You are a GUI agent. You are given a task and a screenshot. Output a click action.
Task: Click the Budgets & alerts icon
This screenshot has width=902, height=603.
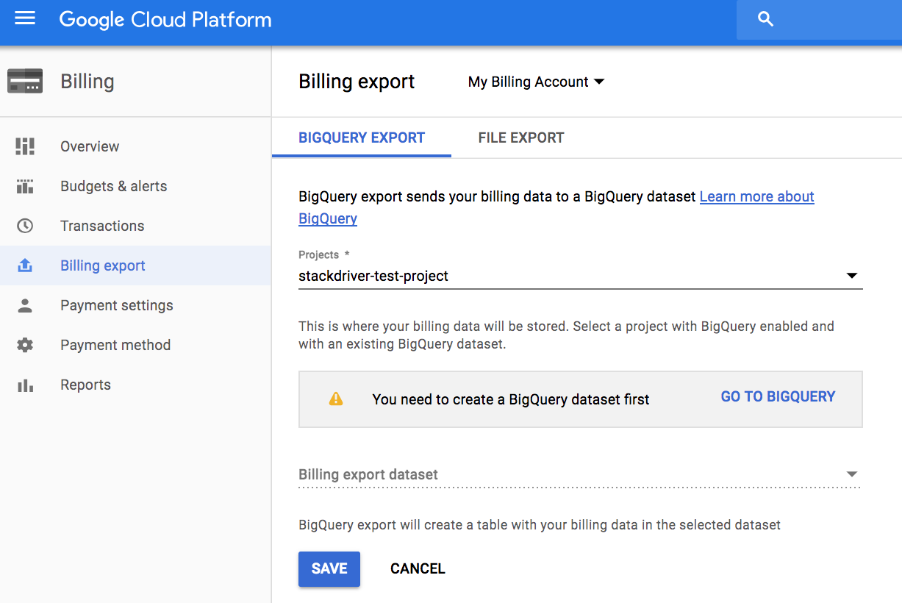pos(25,186)
